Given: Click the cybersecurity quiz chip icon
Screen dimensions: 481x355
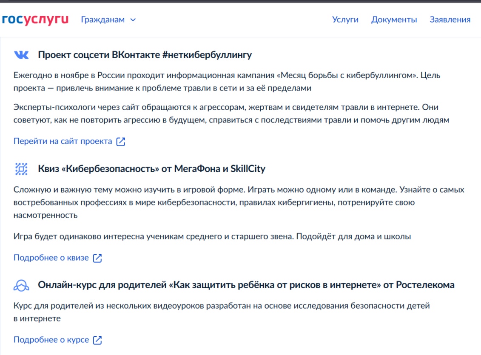Looking at the screenshot, I should 21,169.
